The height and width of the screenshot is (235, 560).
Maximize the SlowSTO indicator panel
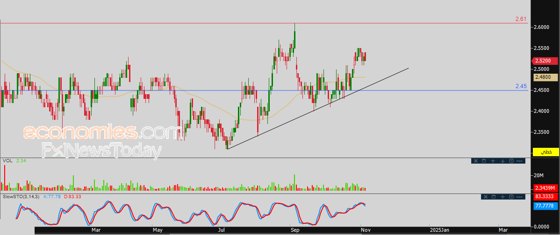click(494, 197)
